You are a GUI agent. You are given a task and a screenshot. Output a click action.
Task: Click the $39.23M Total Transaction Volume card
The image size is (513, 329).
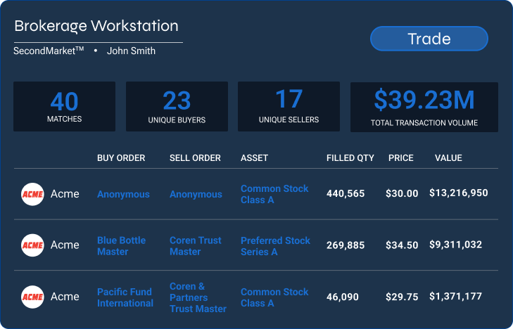pyautogui.click(x=424, y=107)
